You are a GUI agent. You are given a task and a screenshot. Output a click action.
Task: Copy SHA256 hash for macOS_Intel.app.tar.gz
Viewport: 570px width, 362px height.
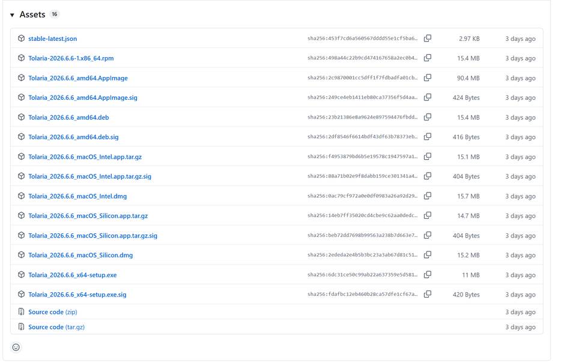pos(428,156)
